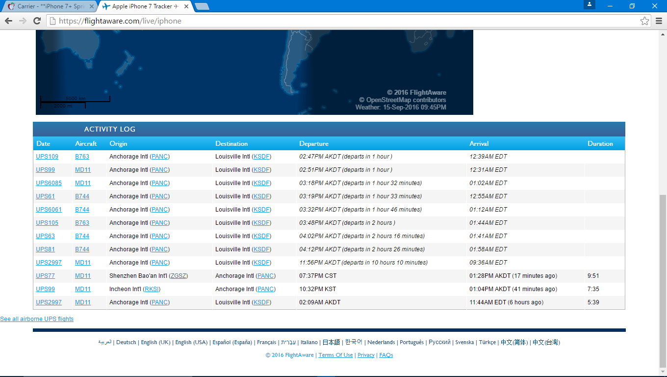Open the PANC origin link in UPS109 row
The image size is (667, 377).
159,157
